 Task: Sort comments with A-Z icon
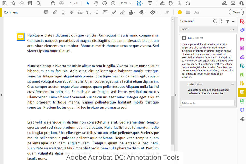[x=221, y=21]
